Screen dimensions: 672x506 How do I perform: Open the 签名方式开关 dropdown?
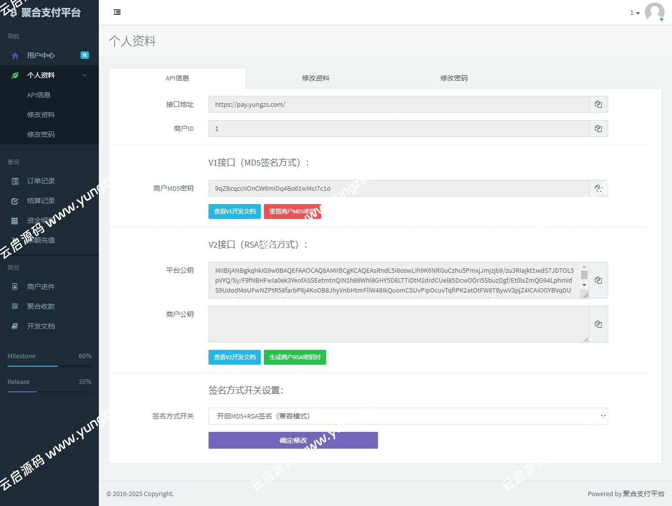(408, 416)
